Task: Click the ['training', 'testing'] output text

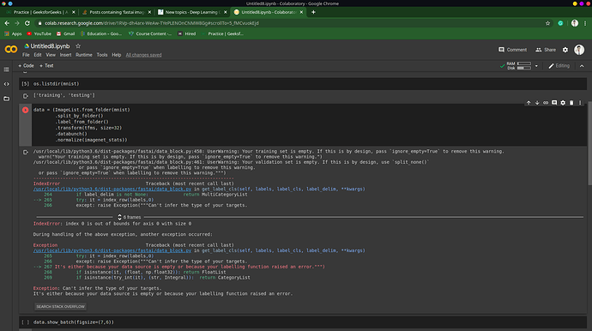Action: click(64, 95)
